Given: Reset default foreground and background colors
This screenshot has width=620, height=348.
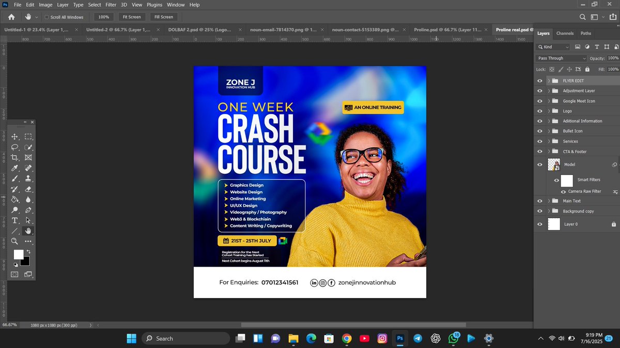Looking at the screenshot, I should pos(16,264).
